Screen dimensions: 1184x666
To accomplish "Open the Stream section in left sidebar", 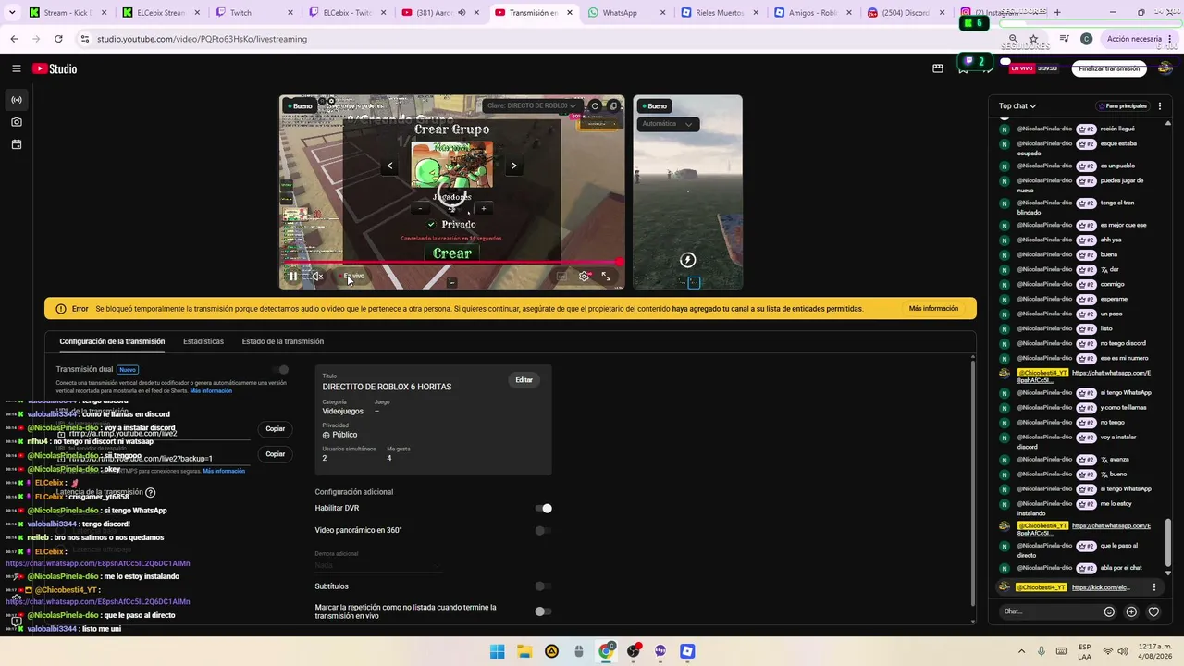I will pyautogui.click(x=17, y=100).
